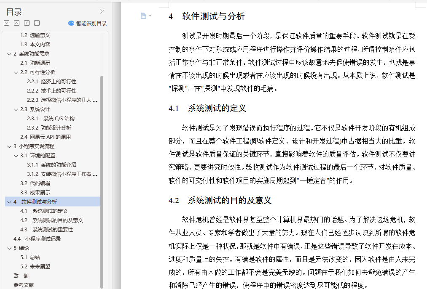Screen dimensions: 427x289
Task: Open the document icon beside heading 4
Action: (x=143, y=16)
